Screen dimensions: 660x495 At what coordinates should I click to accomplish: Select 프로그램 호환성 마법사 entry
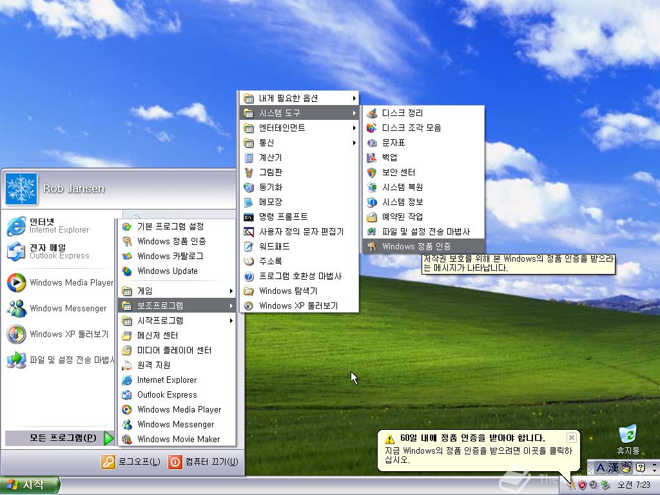(x=299, y=276)
